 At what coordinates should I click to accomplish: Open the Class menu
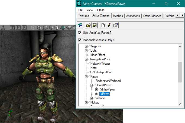[x=101, y=10]
